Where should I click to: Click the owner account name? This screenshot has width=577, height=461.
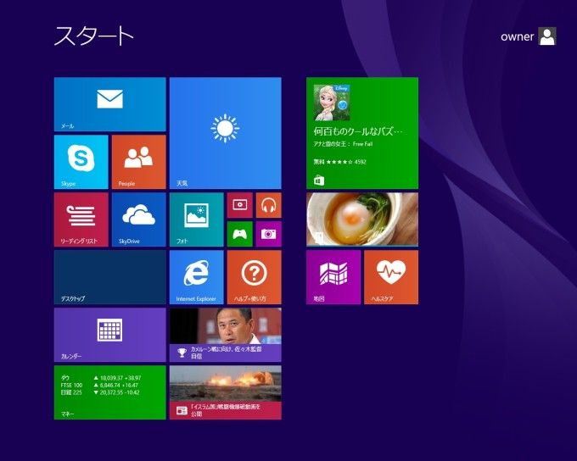517,36
